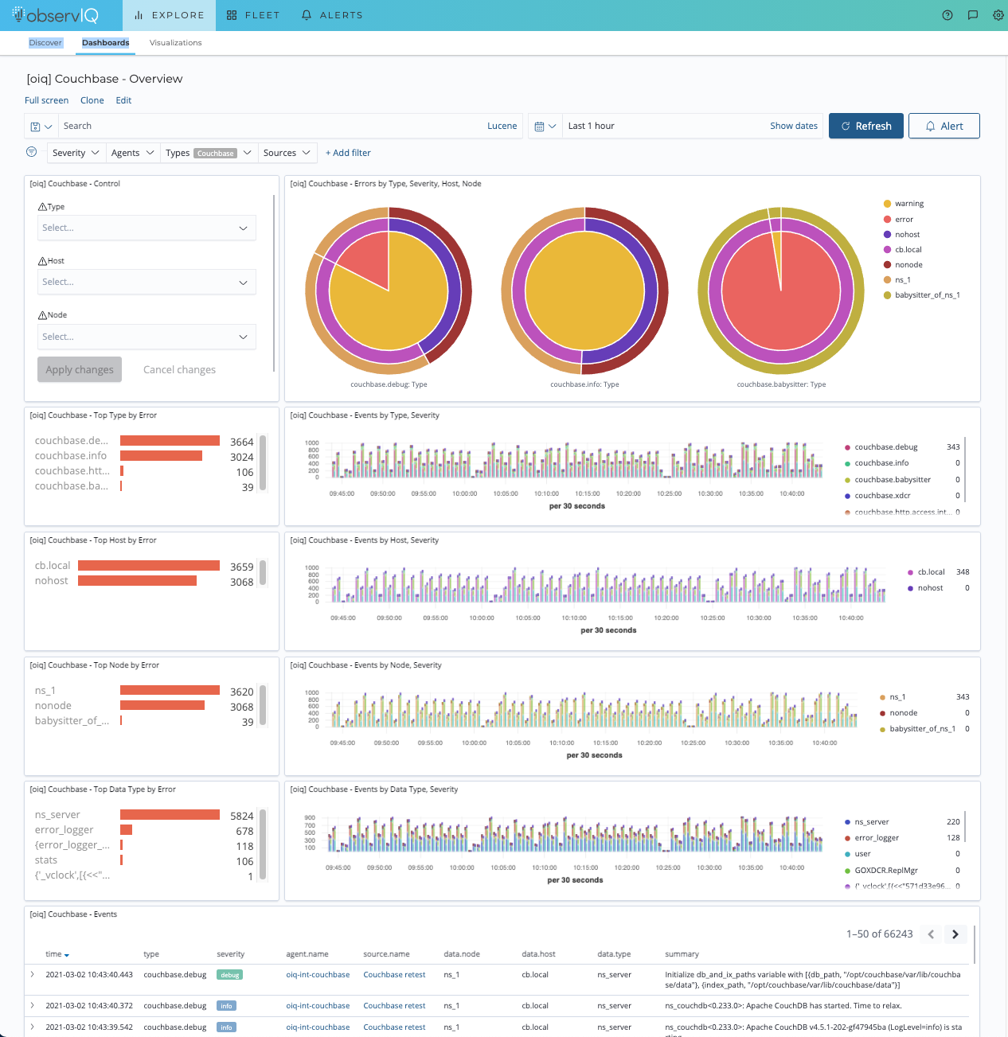
Task: Toggle couchbase.debug series in events legend
Action: pos(881,447)
